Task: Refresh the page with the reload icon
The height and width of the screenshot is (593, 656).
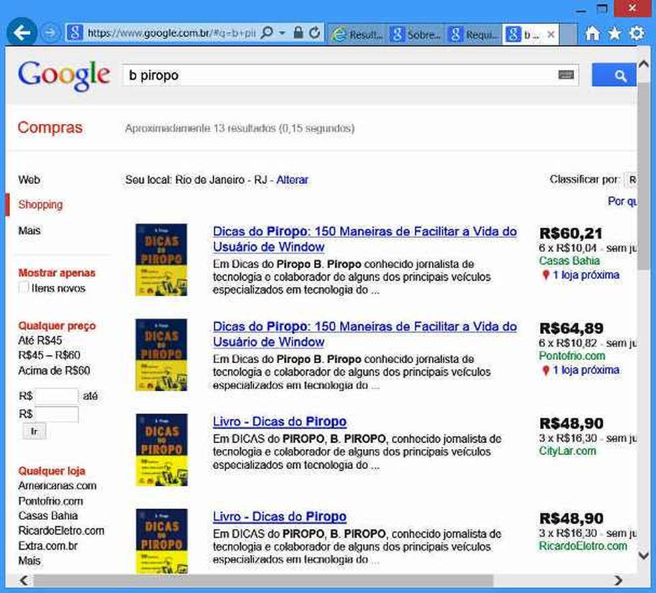Action: (x=315, y=32)
